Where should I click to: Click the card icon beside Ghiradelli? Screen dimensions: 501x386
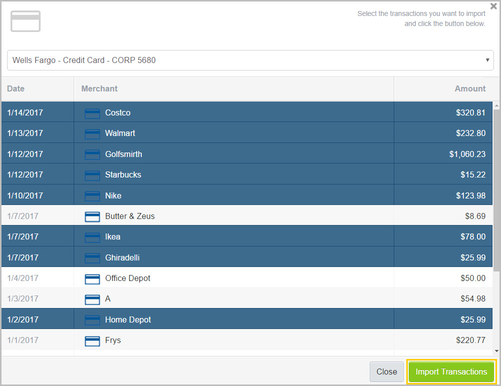[92, 258]
